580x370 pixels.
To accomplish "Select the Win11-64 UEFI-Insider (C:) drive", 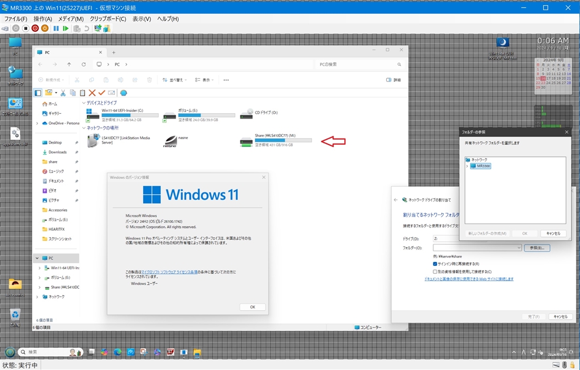I will pyautogui.click(x=122, y=115).
